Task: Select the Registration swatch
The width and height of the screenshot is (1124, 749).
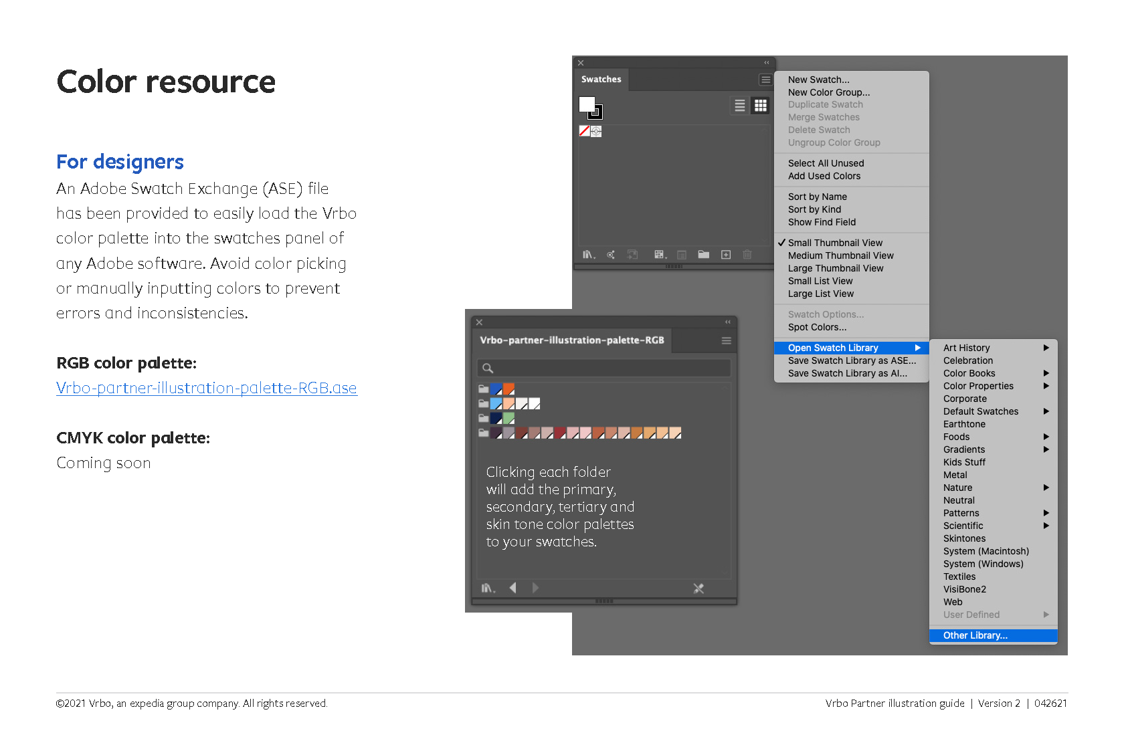Action: (x=596, y=131)
